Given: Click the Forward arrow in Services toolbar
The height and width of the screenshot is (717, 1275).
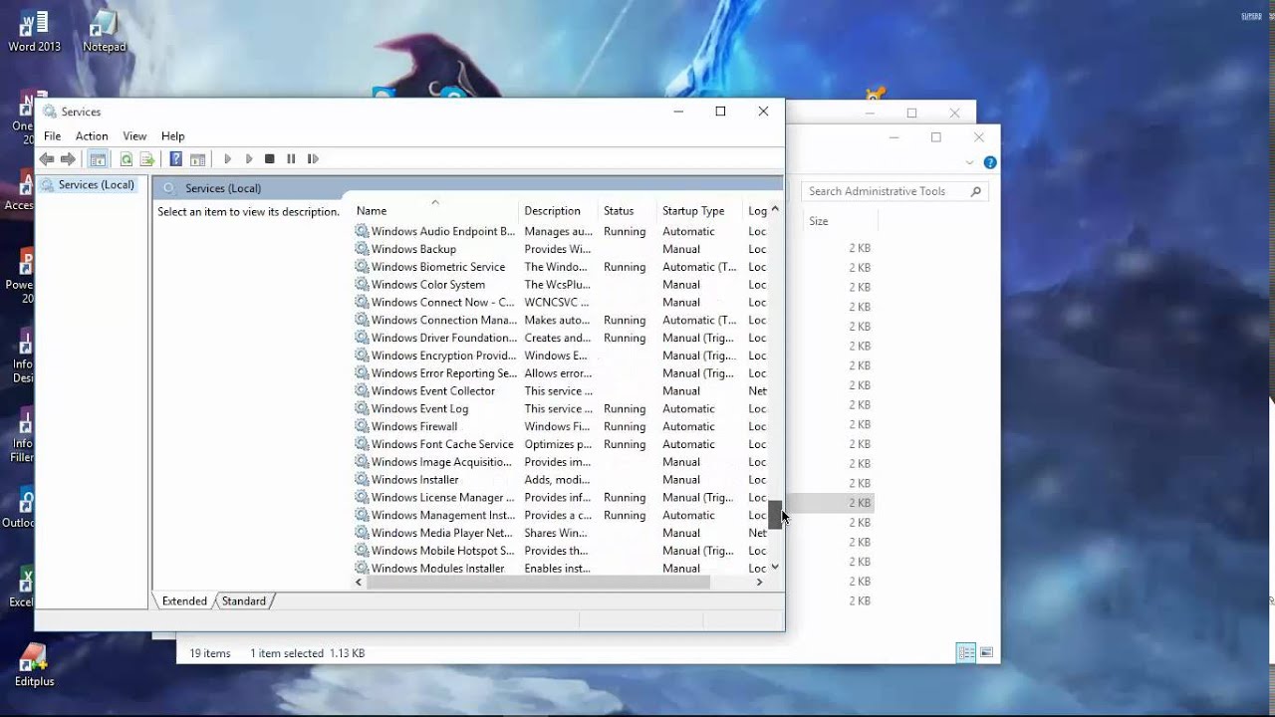Looking at the screenshot, I should 68,159.
